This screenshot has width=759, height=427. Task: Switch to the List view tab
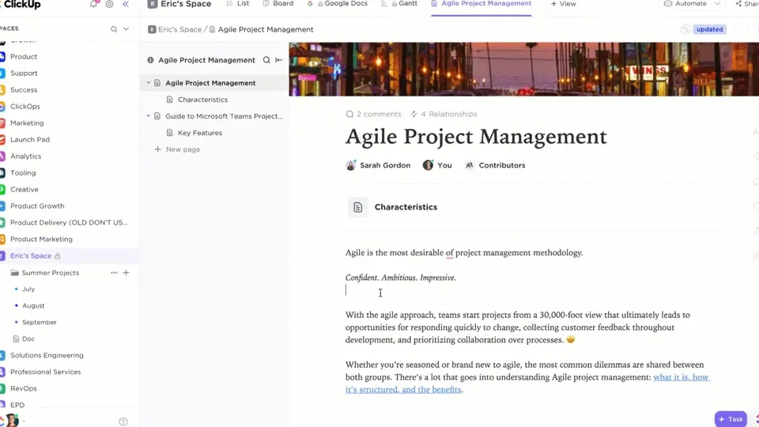[x=238, y=3]
